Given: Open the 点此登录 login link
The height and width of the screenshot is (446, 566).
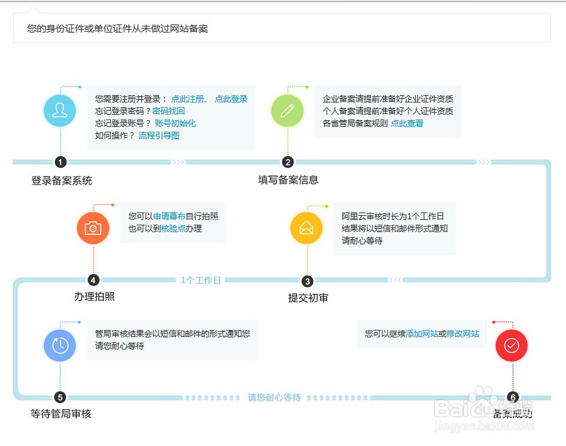Looking at the screenshot, I should (231, 99).
